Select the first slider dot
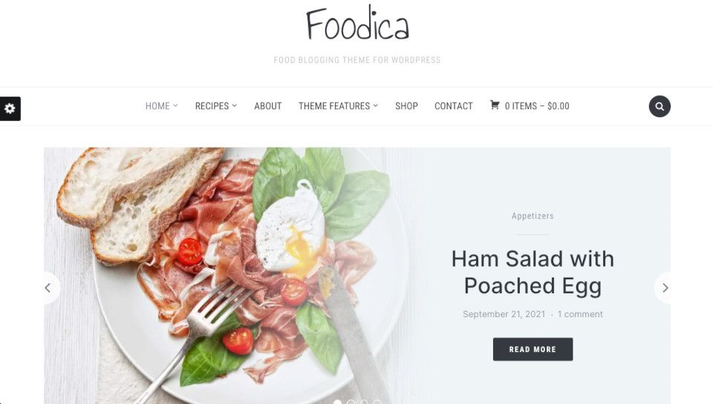 pyautogui.click(x=337, y=403)
